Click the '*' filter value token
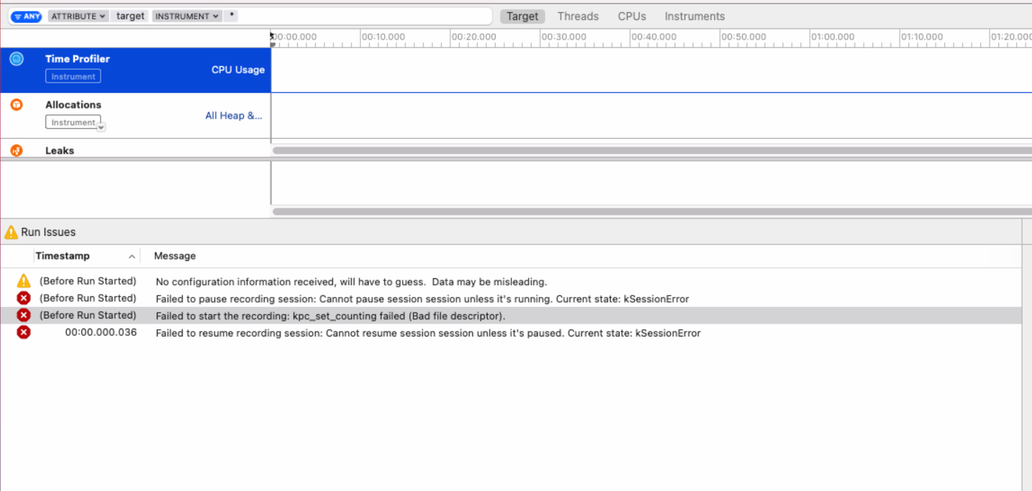This screenshot has height=491, width=1032. 233,16
